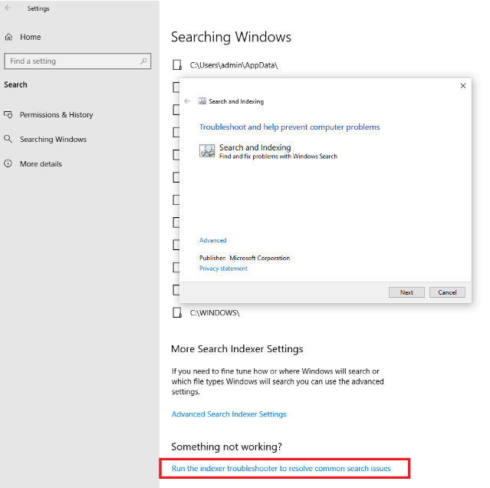The image size is (490, 488).
Task: Click Troubleshoot and help prevent computer problems heading
Action: pos(290,127)
